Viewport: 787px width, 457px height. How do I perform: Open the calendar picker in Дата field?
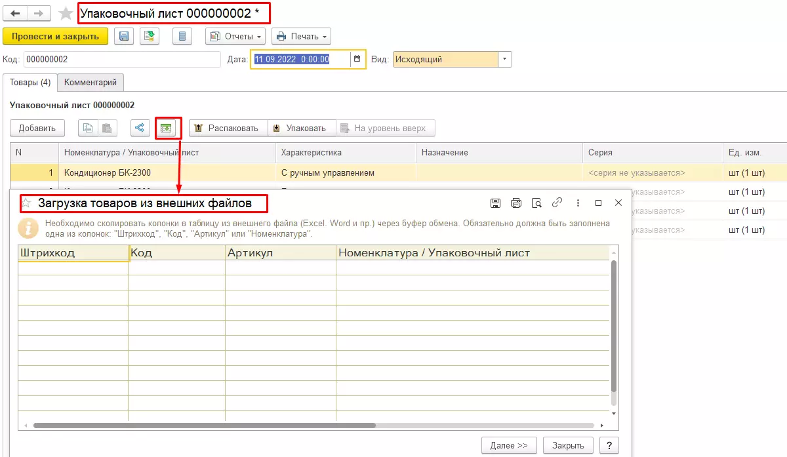357,59
